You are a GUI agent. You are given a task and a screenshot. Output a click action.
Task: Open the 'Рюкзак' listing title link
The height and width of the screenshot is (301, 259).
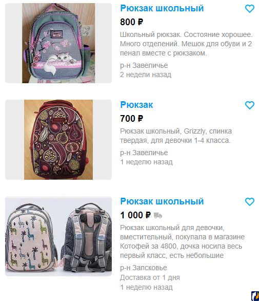tap(136, 105)
